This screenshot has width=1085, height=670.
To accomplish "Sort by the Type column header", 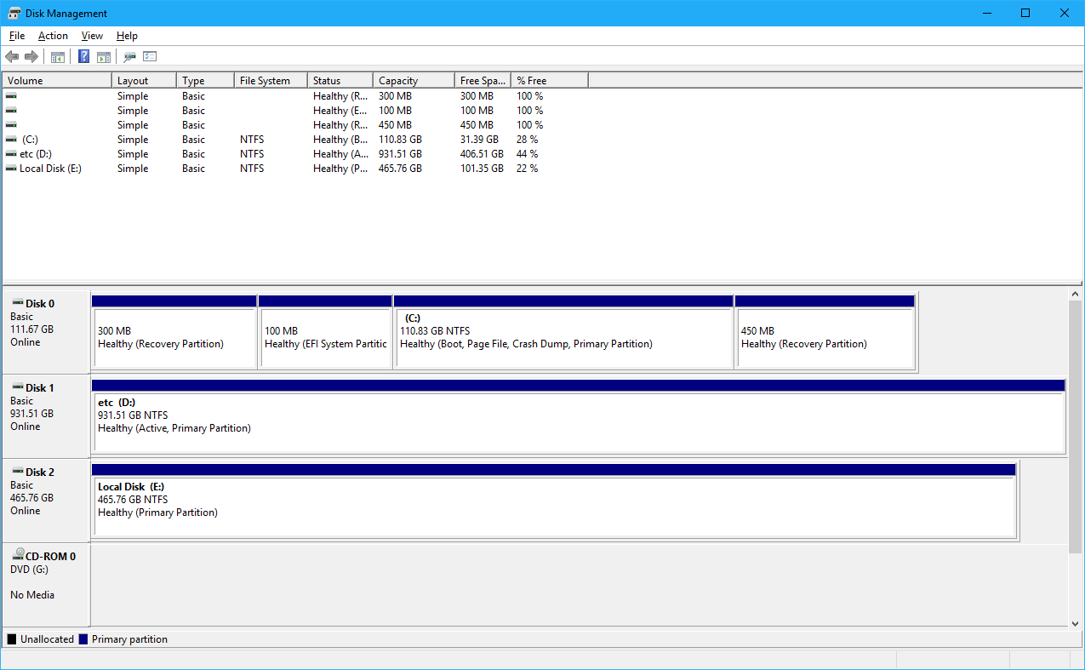I will [205, 81].
